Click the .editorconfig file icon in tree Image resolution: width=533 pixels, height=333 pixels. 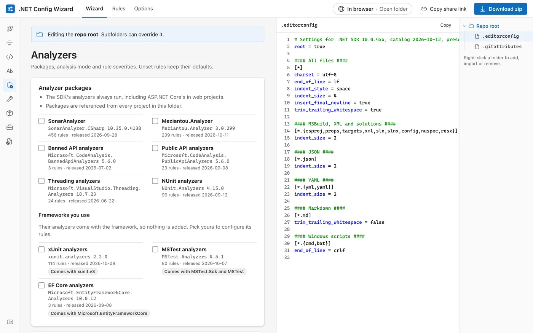tap(477, 36)
